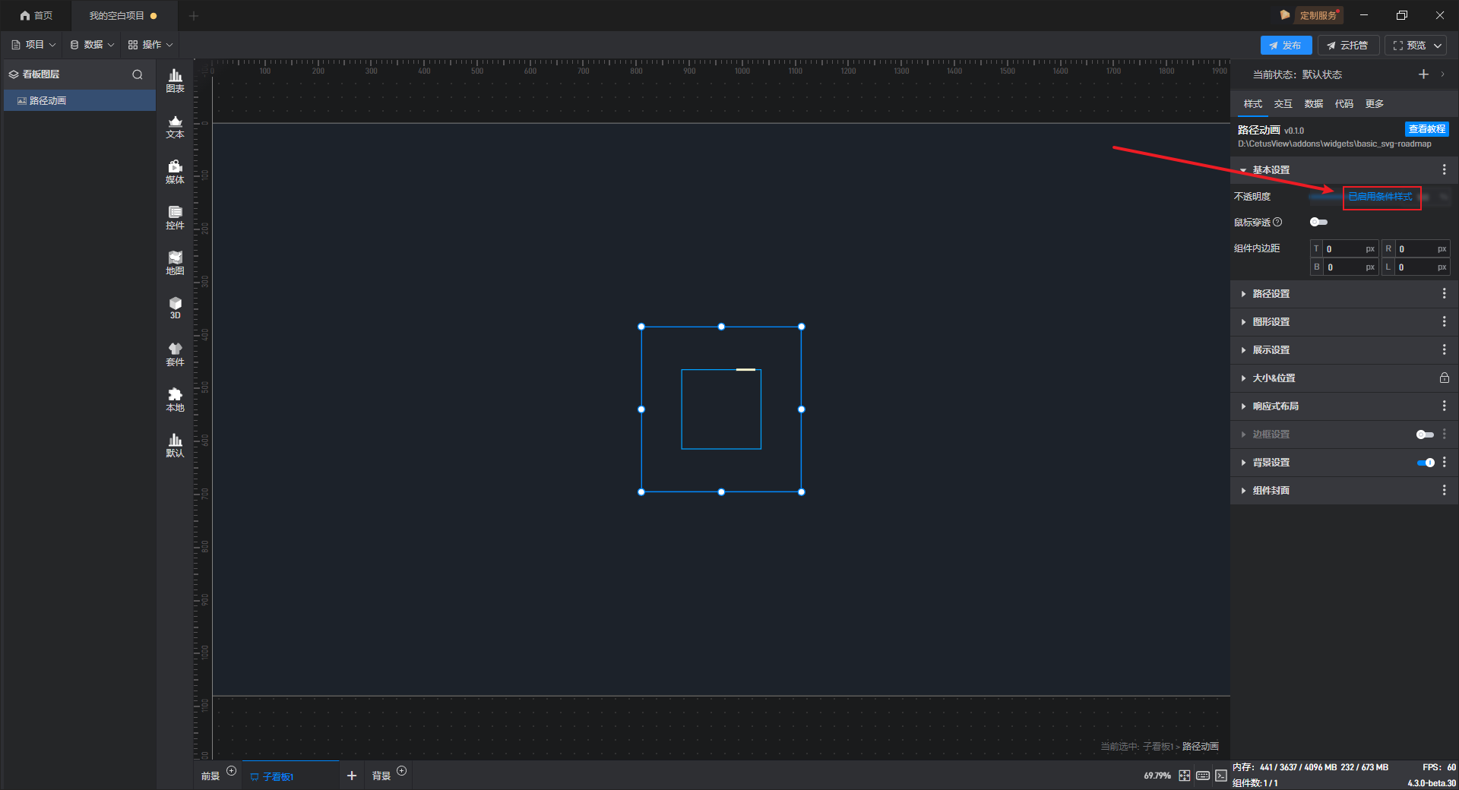Click the fit-canvas-to-screen icon
This screenshot has height=790, width=1459.
point(1184,776)
